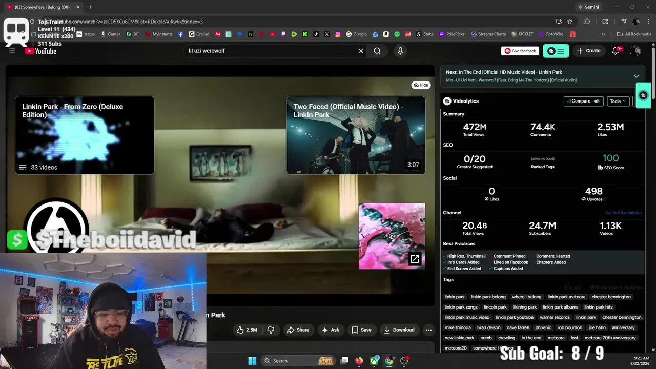The height and width of the screenshot is (369, 656).
Task: Click the 'meteora 20th anniversary' tag
Action: pos(610,338)
